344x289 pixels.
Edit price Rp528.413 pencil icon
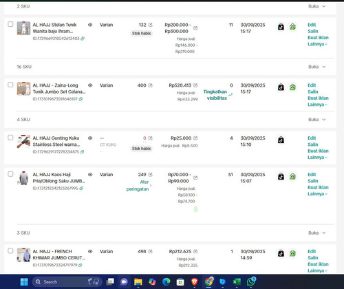[195, 85]
